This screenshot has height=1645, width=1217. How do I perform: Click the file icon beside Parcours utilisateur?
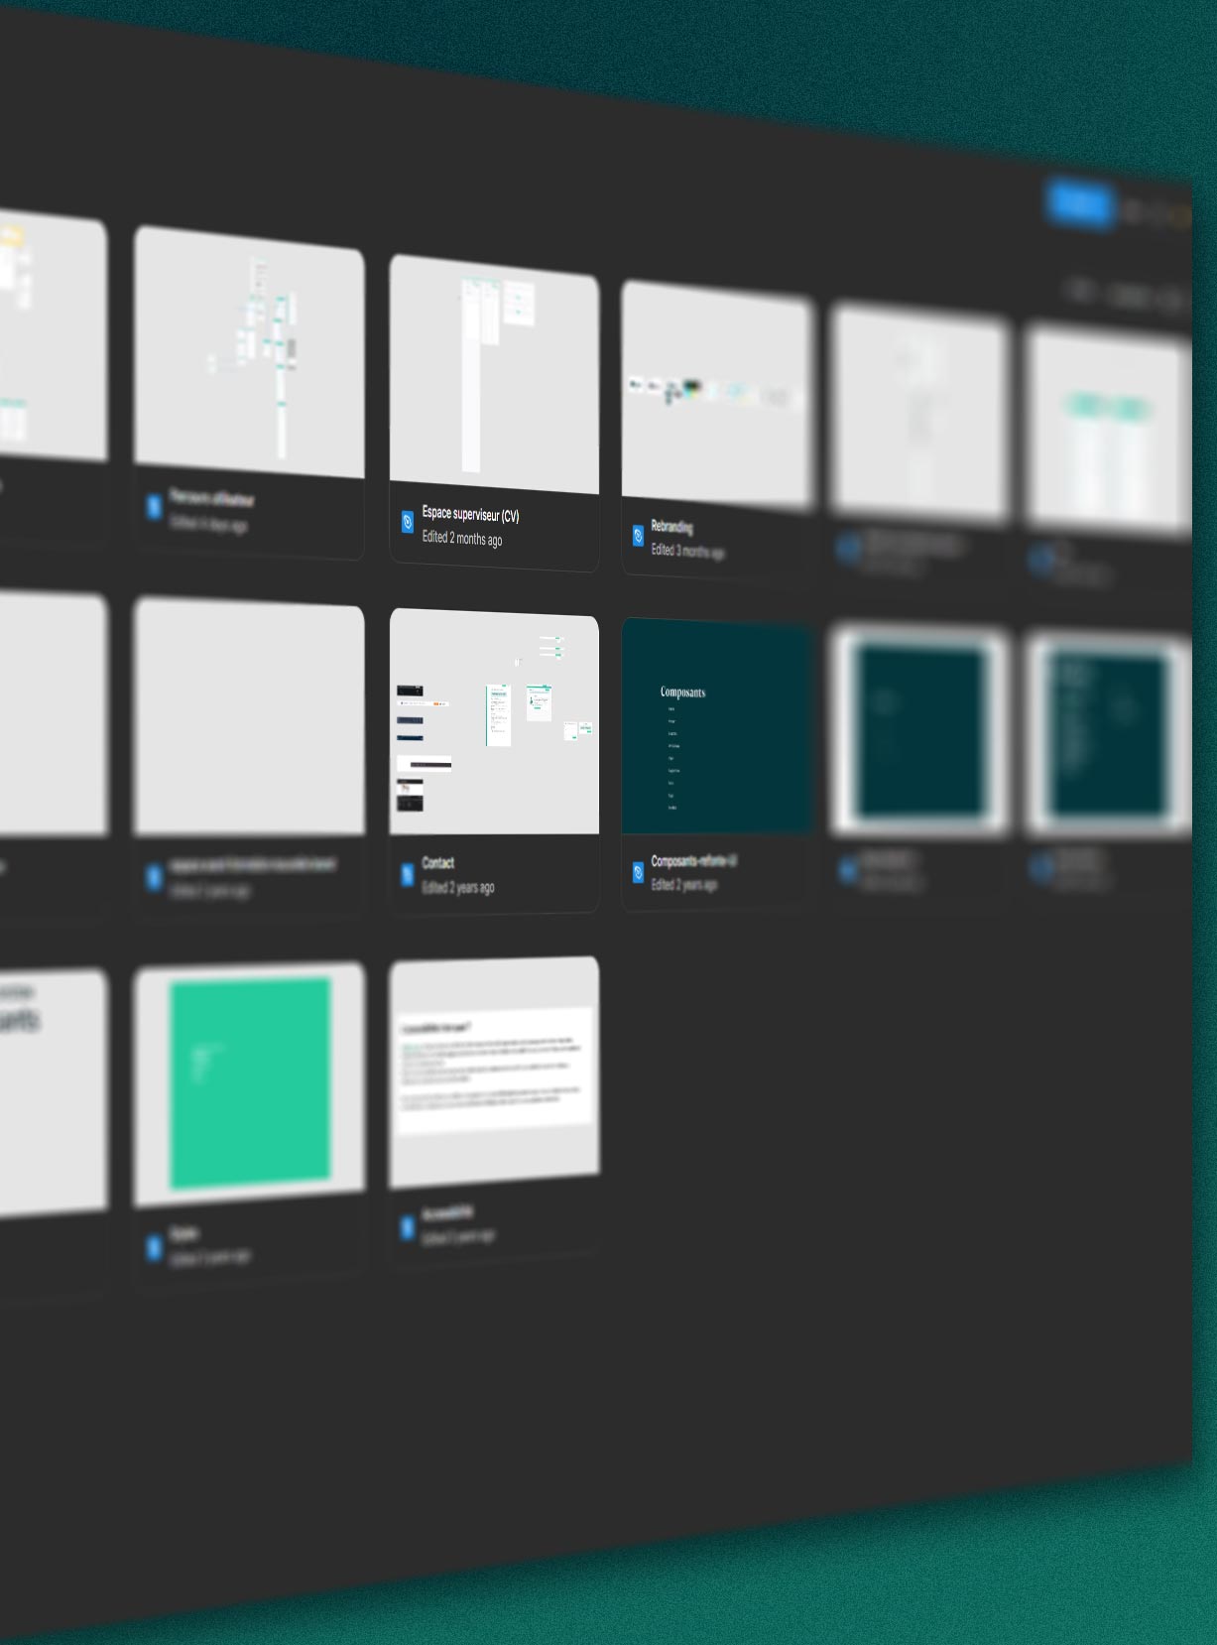154,507
